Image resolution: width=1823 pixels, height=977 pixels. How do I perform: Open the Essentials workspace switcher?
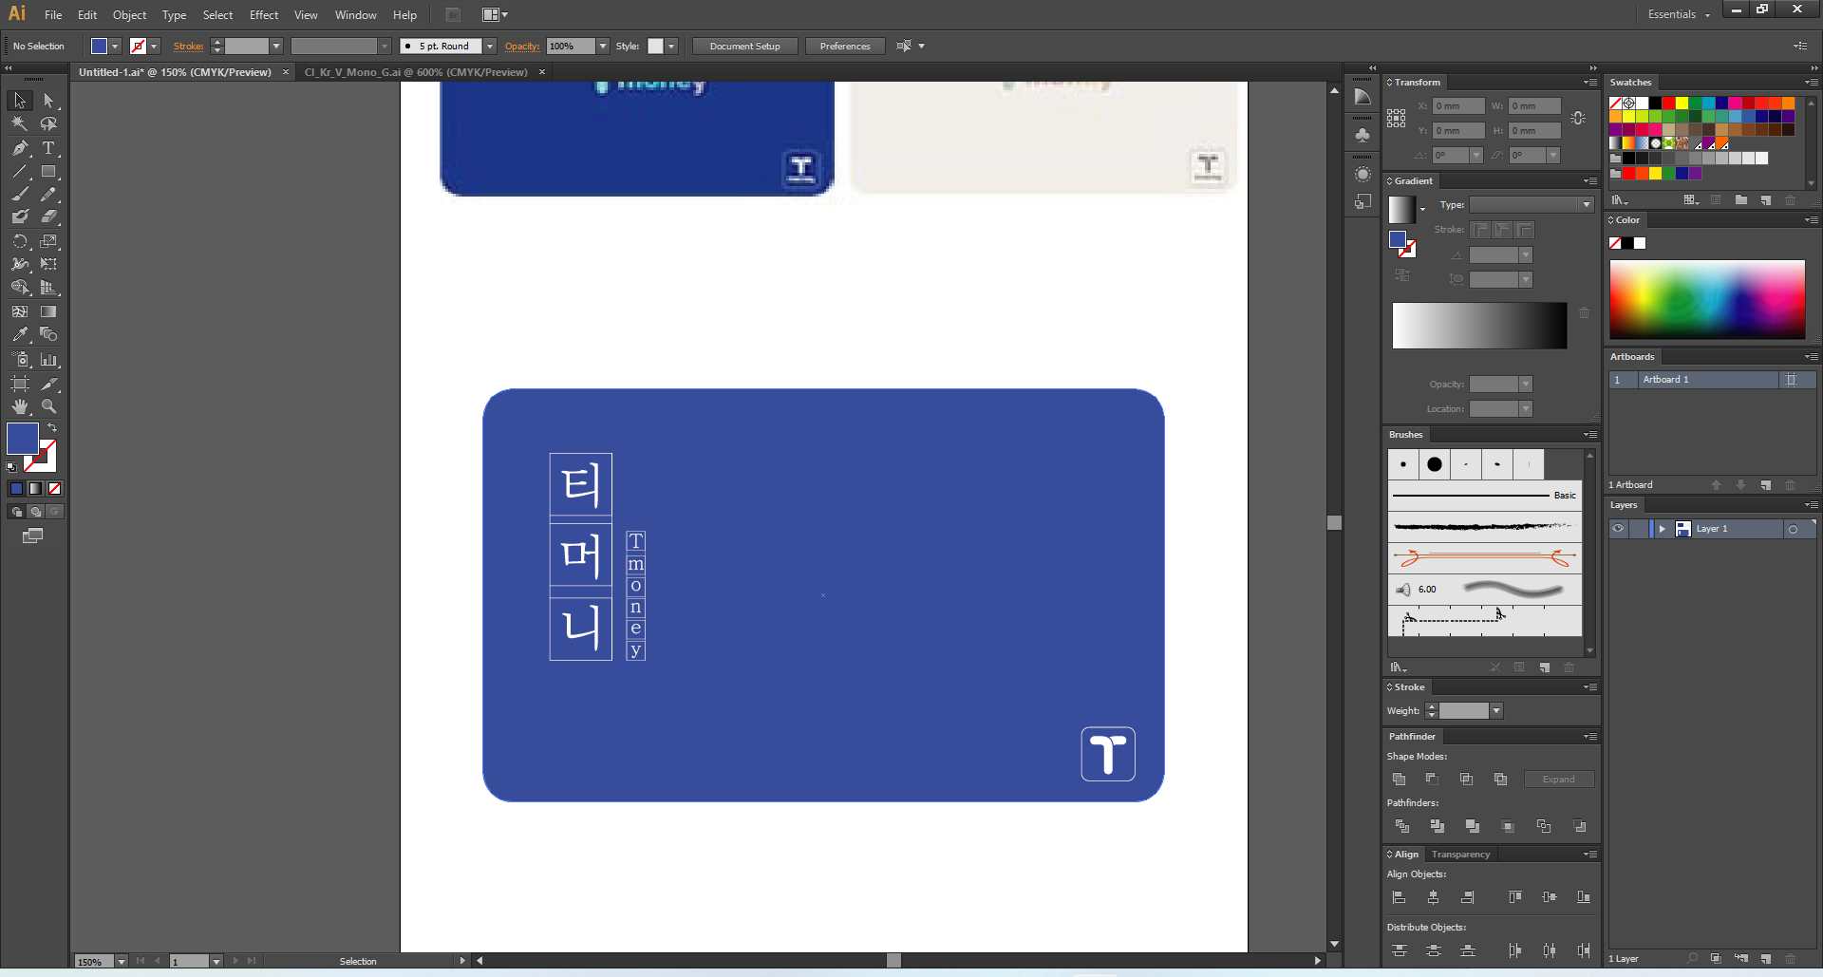coord(1679,14)
